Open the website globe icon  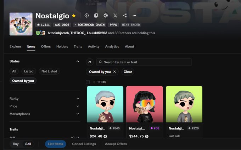coord(106,16)
